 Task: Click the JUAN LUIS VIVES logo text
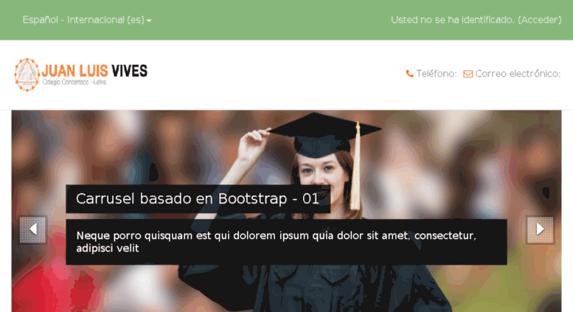(94, 71)
